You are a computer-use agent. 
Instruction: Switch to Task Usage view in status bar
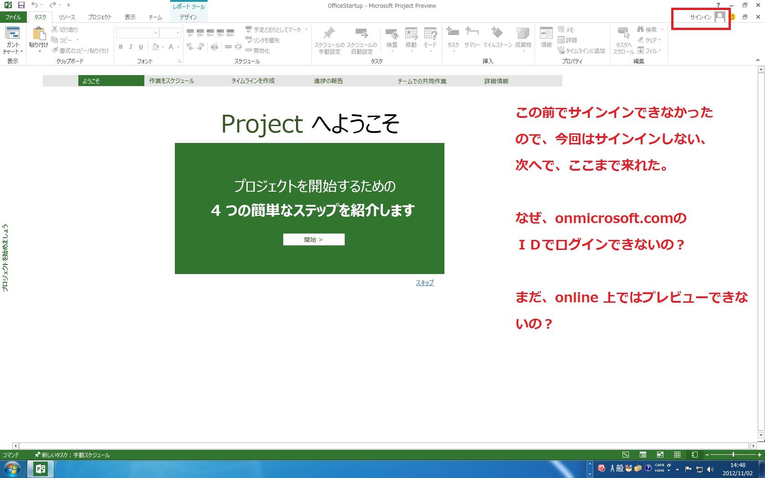coord(643,455)
